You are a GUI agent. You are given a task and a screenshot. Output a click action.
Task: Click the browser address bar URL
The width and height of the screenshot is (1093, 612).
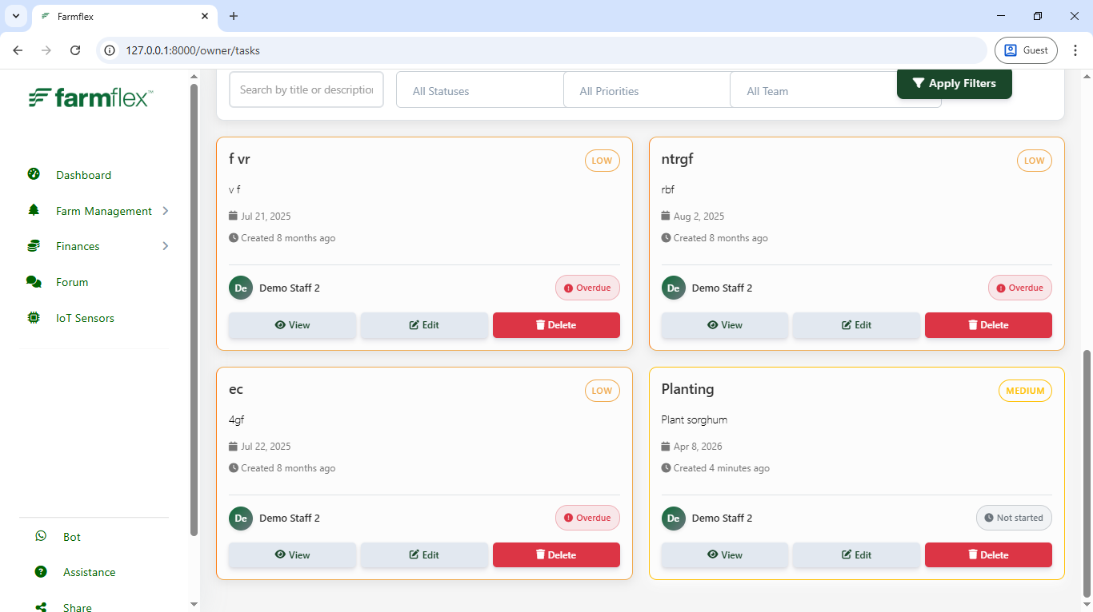(193, 50)
